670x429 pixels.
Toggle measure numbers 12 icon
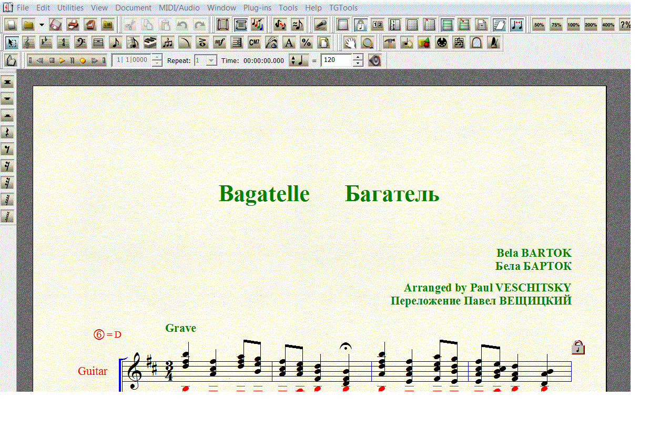click(378, 25)
